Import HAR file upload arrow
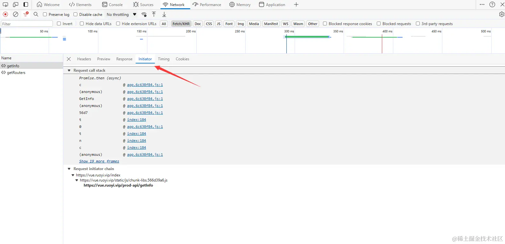This screenshot has height=244, width=505. [x=154, y=14]
